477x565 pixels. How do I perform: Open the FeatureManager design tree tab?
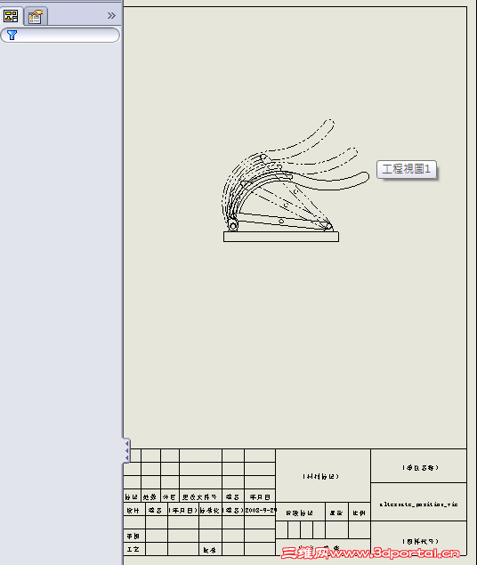click(x=11, y=16)
